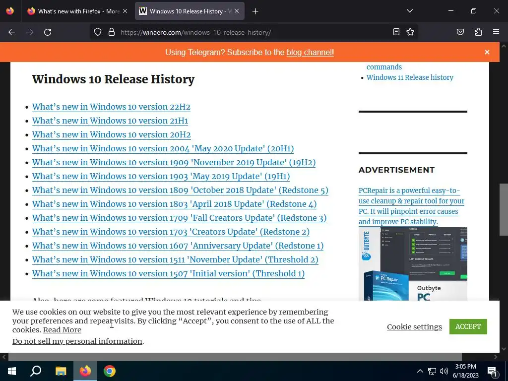Image resolution: width=508 pixels, height=381 pixels.
Task: Open the version 1803 'April 2018 Update' link
Action: click(x=174, y=204)
